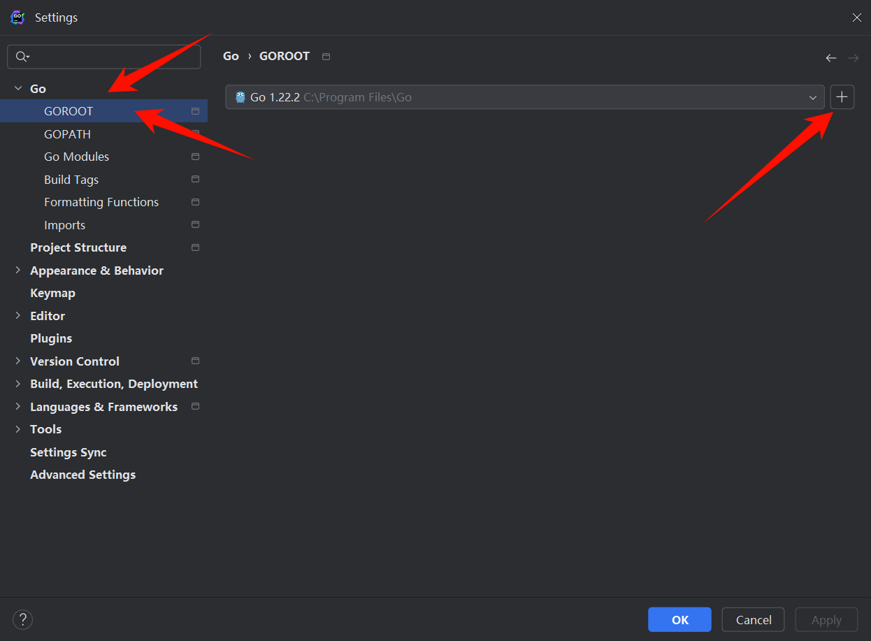
Task: Click Cancel to discard changes
Action: (754, 619)
